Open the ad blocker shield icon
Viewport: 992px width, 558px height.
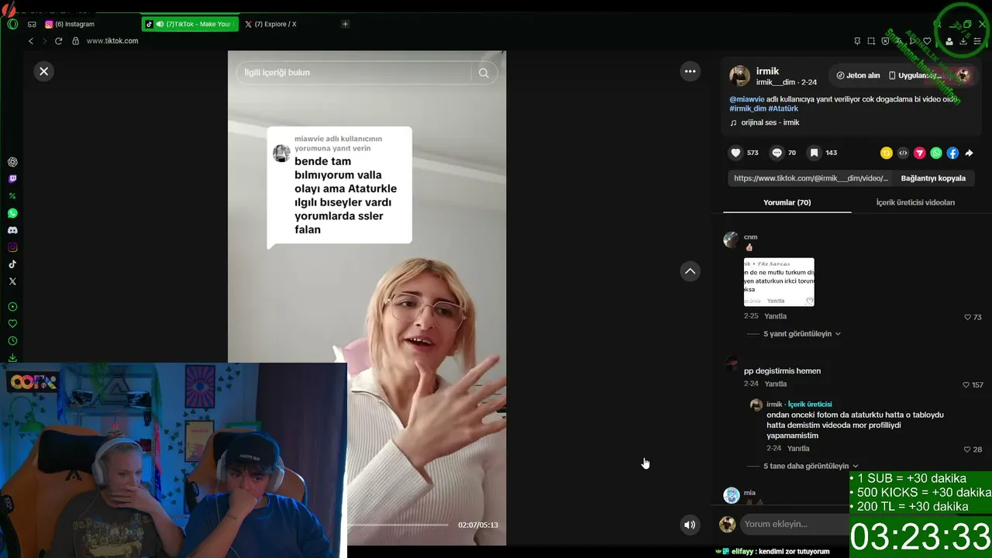click(x=885, y=41)
